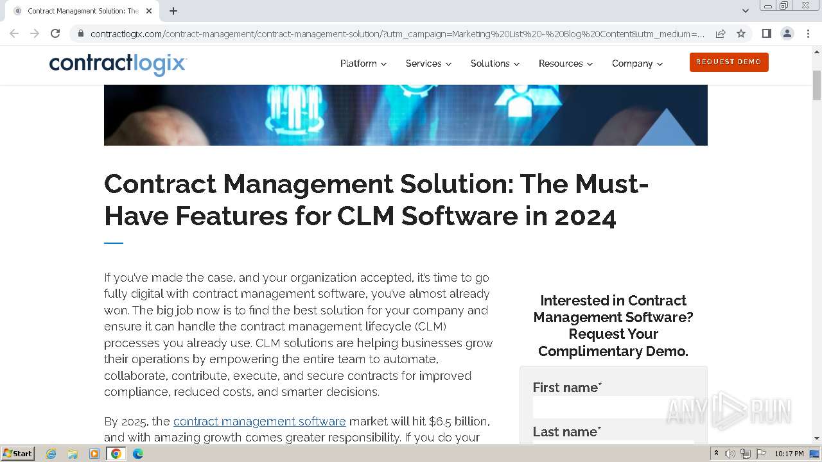Image resolution: width=822 pixels, height=462 pixels.
Task: Select the Contract Management Solution browser tab
Action: click(x=82, y=11)
